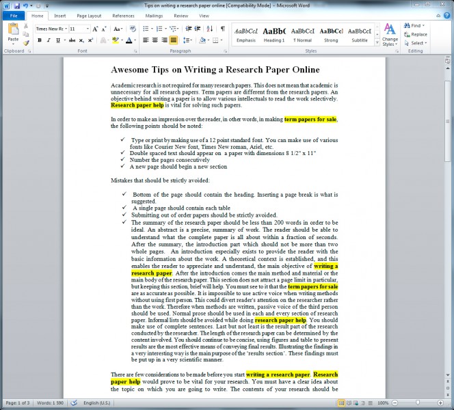Switch to the References tab

click(x=123, y=16)
